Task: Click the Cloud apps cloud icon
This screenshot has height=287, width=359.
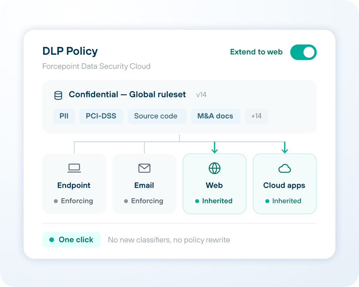Action: click(285, 168)
